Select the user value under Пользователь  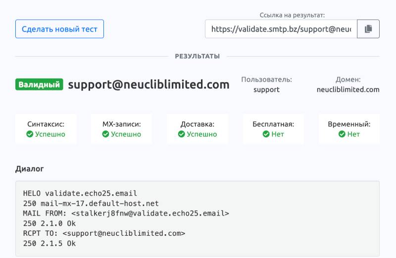266,89
